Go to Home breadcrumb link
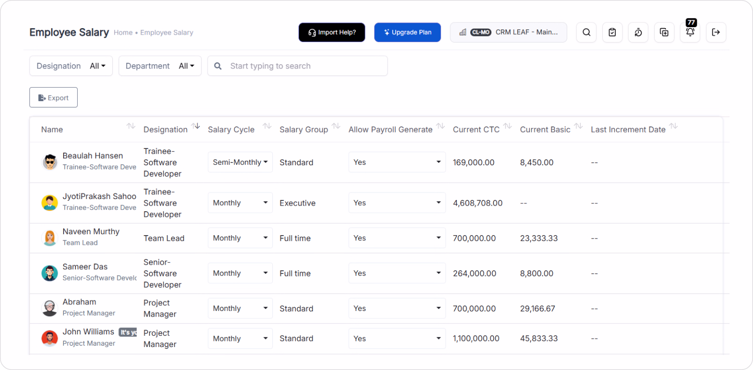Screen dimensions: 753x370 pyautogui.click(x=123, y=32)
